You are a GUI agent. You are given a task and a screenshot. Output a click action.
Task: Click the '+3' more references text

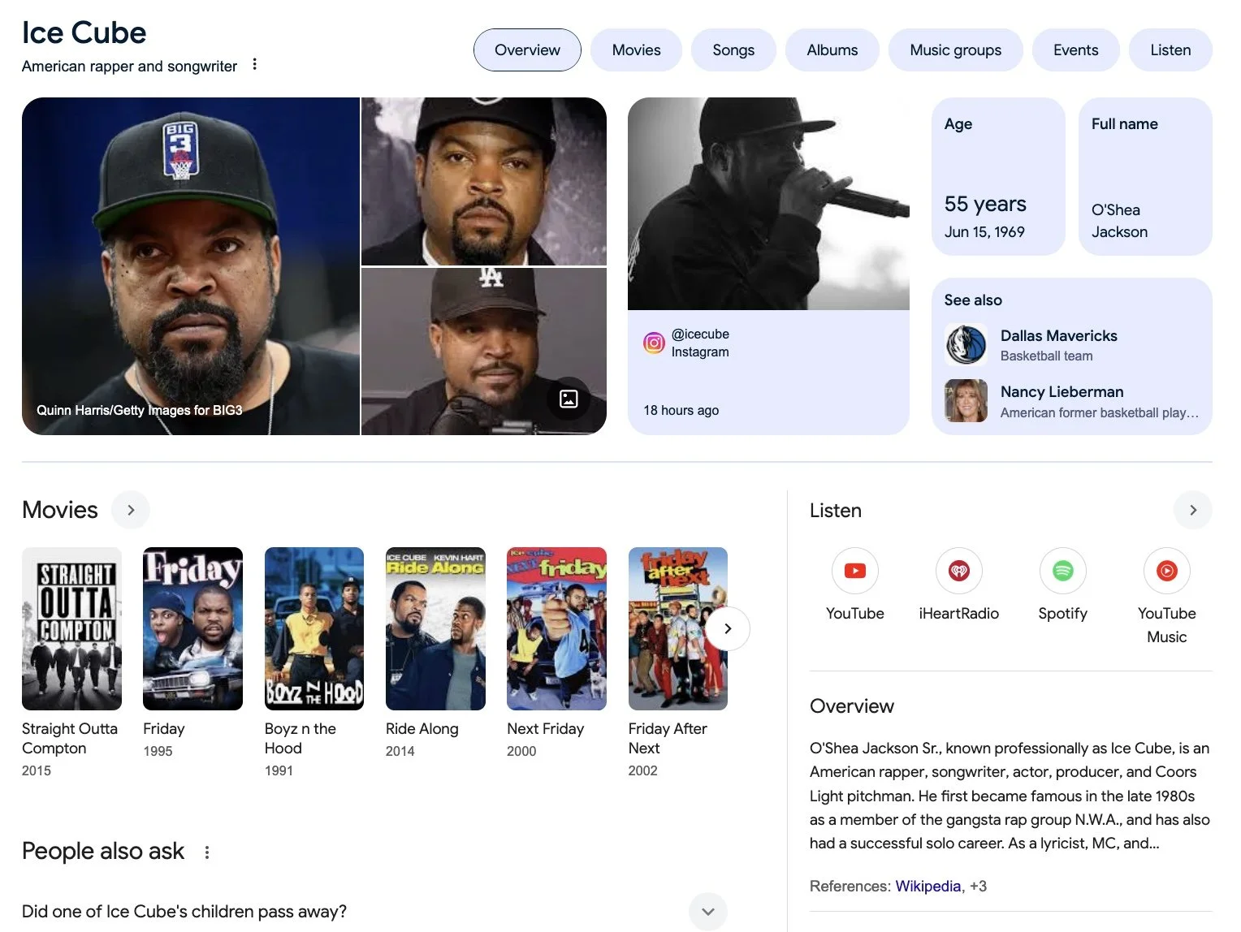(x=978, y=887)
